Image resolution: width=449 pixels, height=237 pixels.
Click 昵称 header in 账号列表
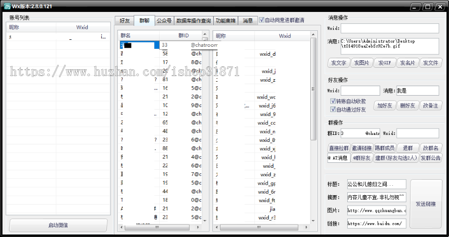point(31,27)
